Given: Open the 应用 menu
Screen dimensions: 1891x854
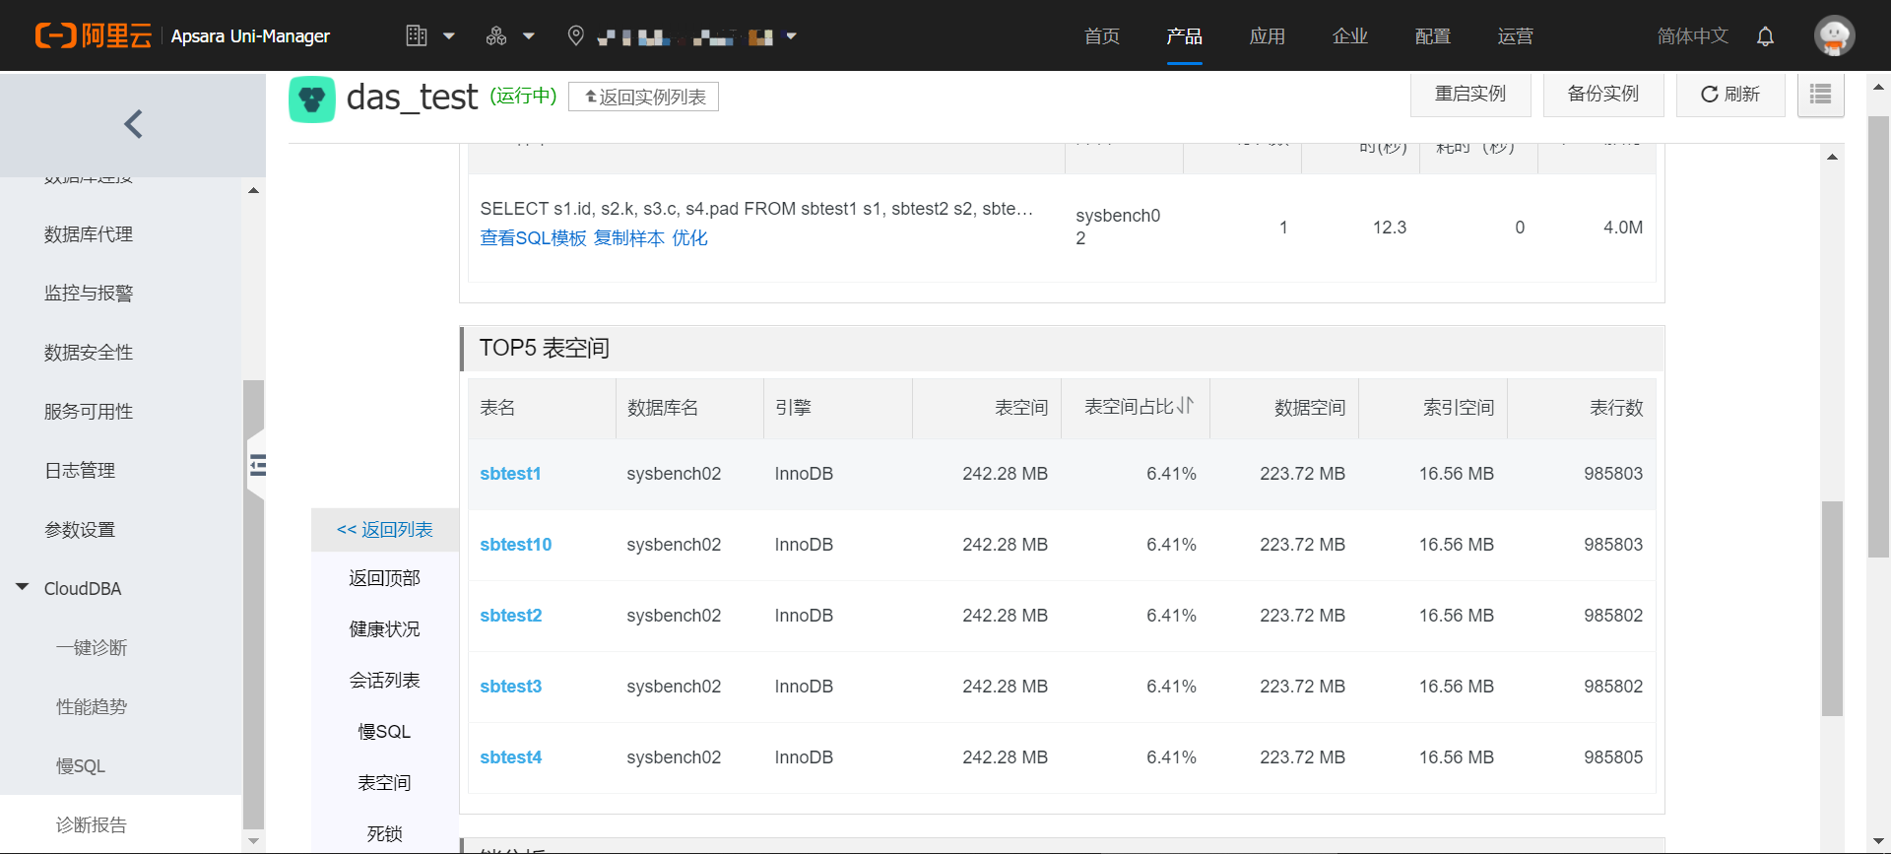Looking at the screenshot, I should click(x=1267, y=36).
